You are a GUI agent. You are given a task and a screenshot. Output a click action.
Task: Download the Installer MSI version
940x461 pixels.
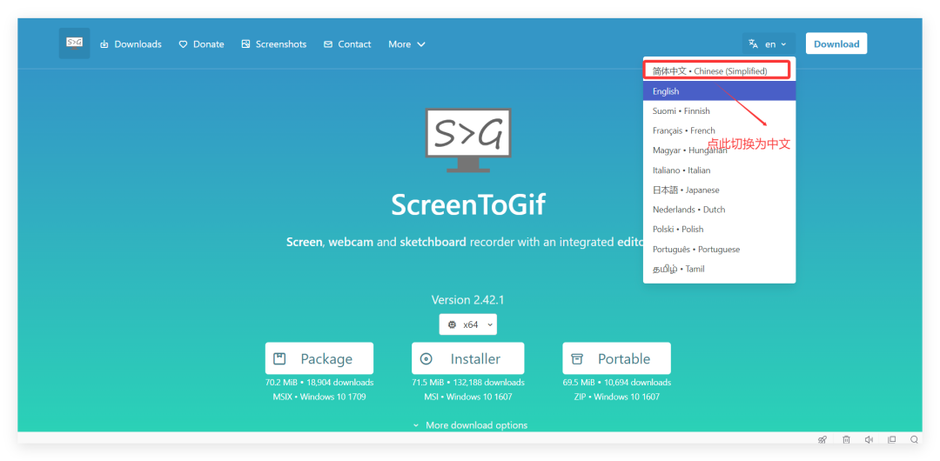[468, 358]
